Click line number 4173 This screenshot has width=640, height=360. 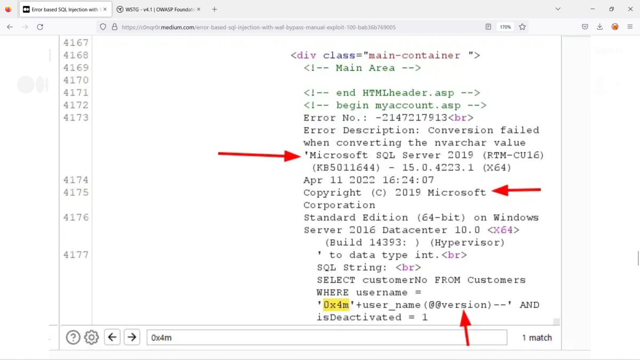[x=76, y=117]
